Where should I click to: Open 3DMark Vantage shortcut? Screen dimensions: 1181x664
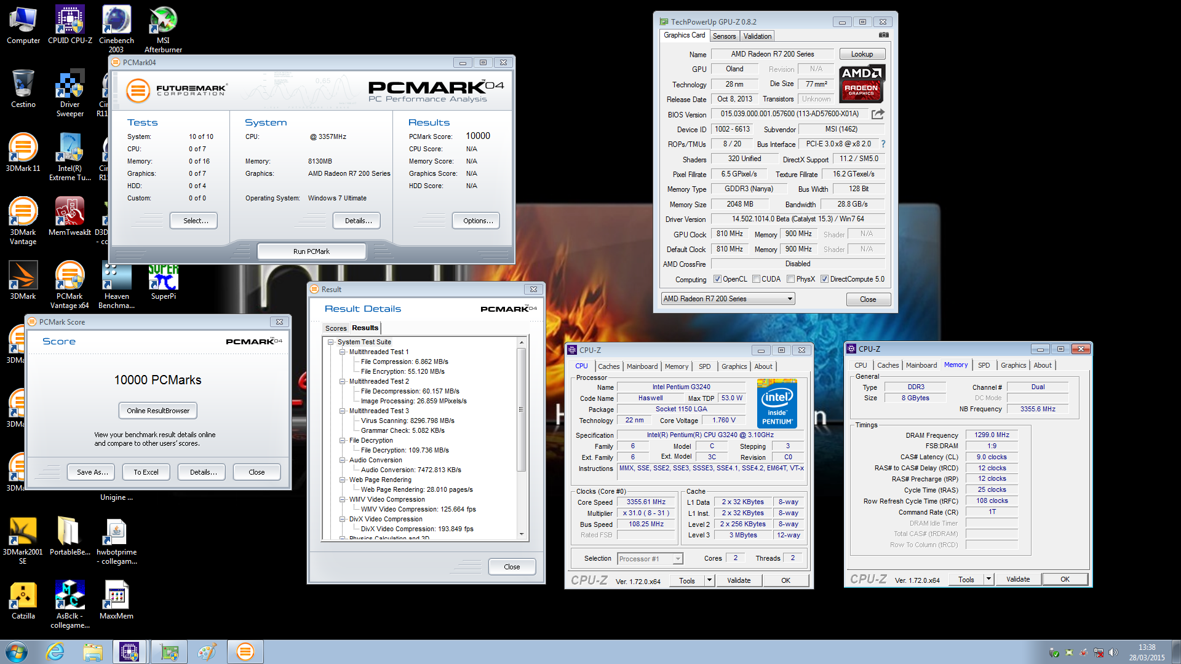(x=23, y=221)
